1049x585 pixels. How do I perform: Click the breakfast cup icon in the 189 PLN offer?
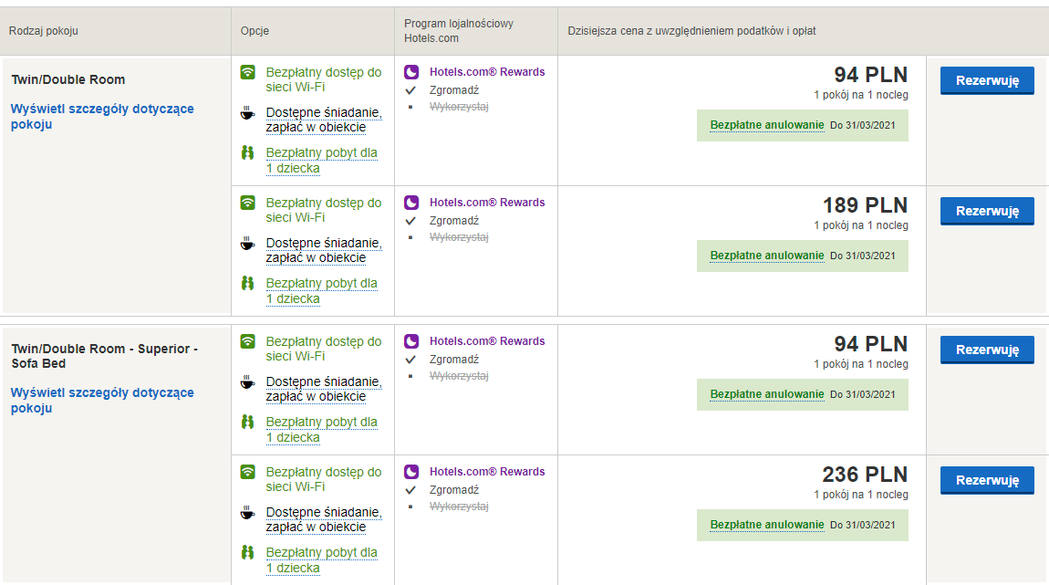pos(247,244)
